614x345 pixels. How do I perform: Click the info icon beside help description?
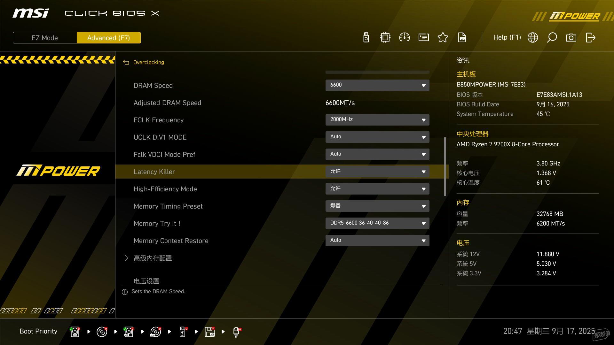pos(125,292)
